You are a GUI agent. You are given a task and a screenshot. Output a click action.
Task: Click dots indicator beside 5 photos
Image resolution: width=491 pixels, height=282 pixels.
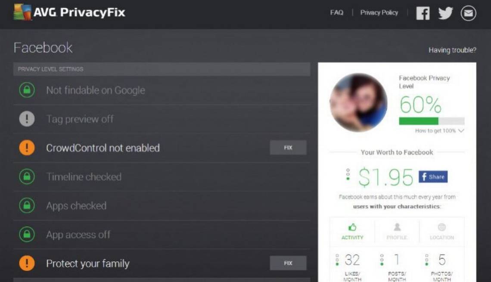[426, 260]
